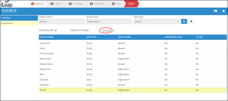Select the Password row

tap(132, 85)
